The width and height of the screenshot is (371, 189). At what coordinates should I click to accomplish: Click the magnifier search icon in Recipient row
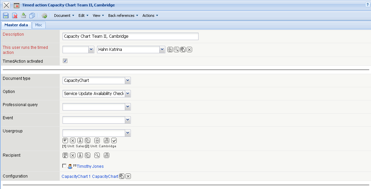point(97,155)
